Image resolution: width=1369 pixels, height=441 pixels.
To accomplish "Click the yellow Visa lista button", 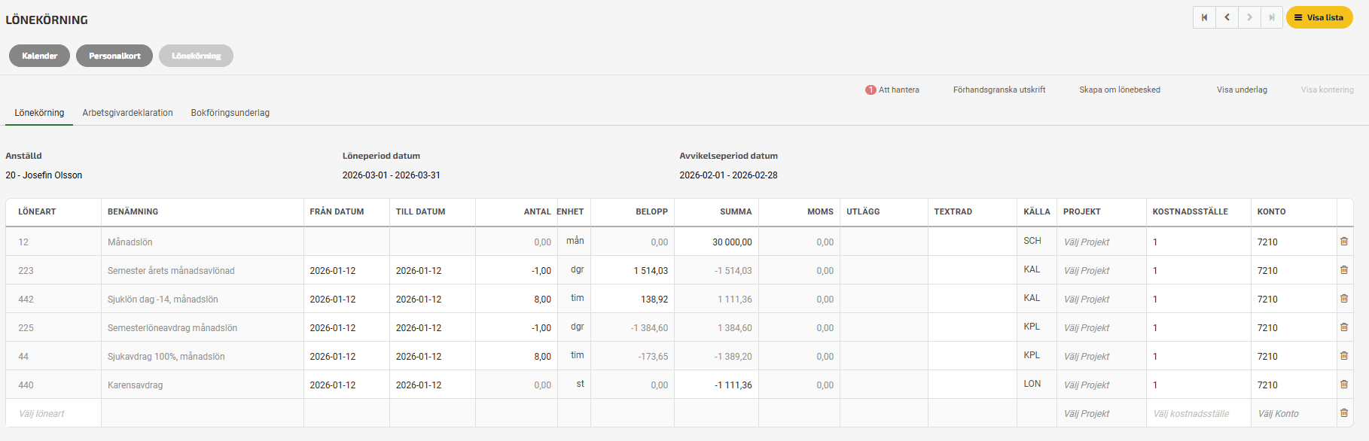I will tap(1319, 17).
